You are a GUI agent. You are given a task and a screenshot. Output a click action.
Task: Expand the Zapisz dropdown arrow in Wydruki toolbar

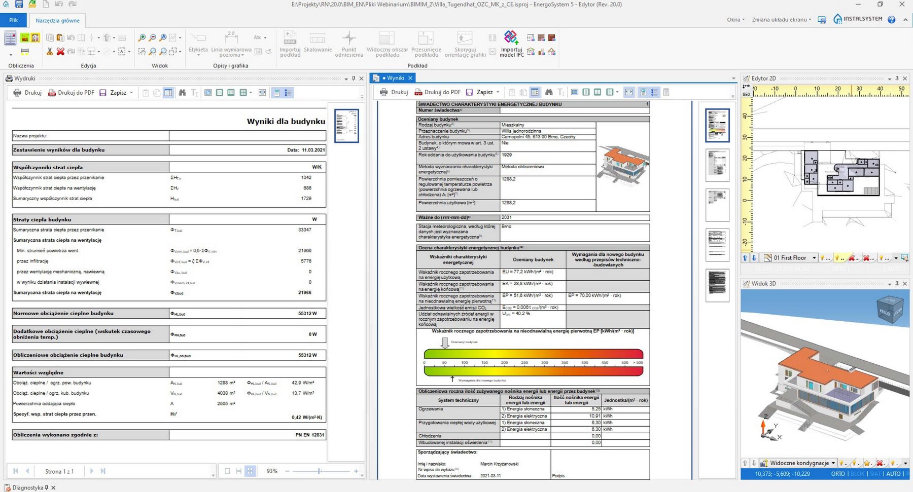click(131, 93)
